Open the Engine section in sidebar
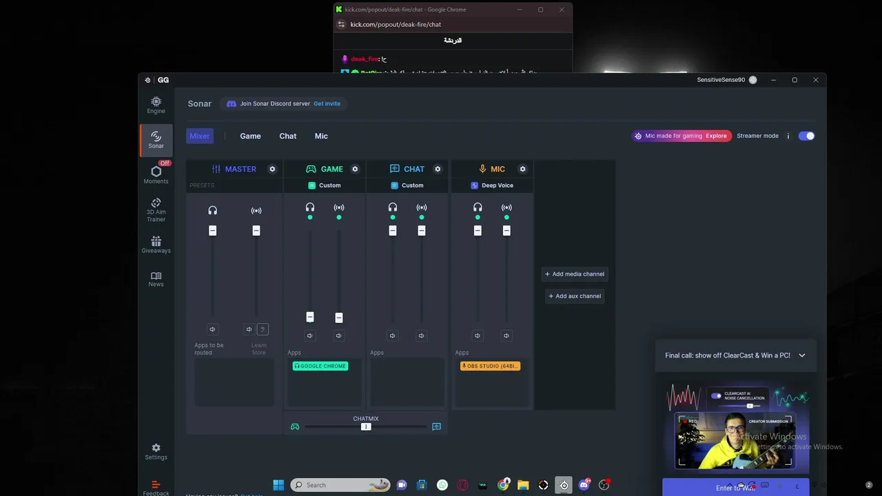The width and height of the screenshot is (882, 496). click(x=156, y=105)
